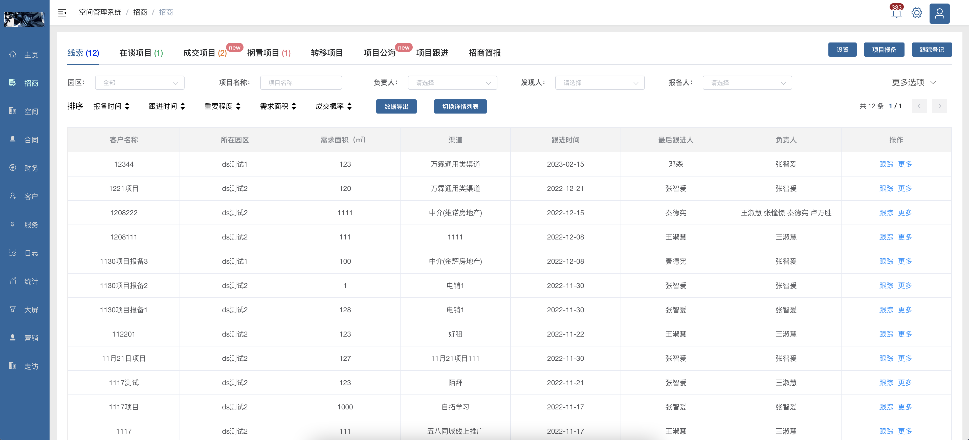This screenshot has width=969, height=440.
Task: Switch to 成交项目 (2) tab
Action: coord(205,53)
